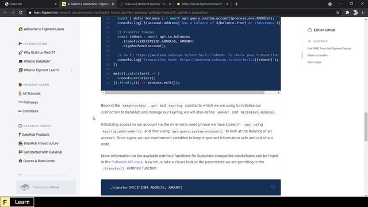This screenshot has height=207, width=368.
Task: Click the CONTENTS heading in right panel
Action: [320, 41]
